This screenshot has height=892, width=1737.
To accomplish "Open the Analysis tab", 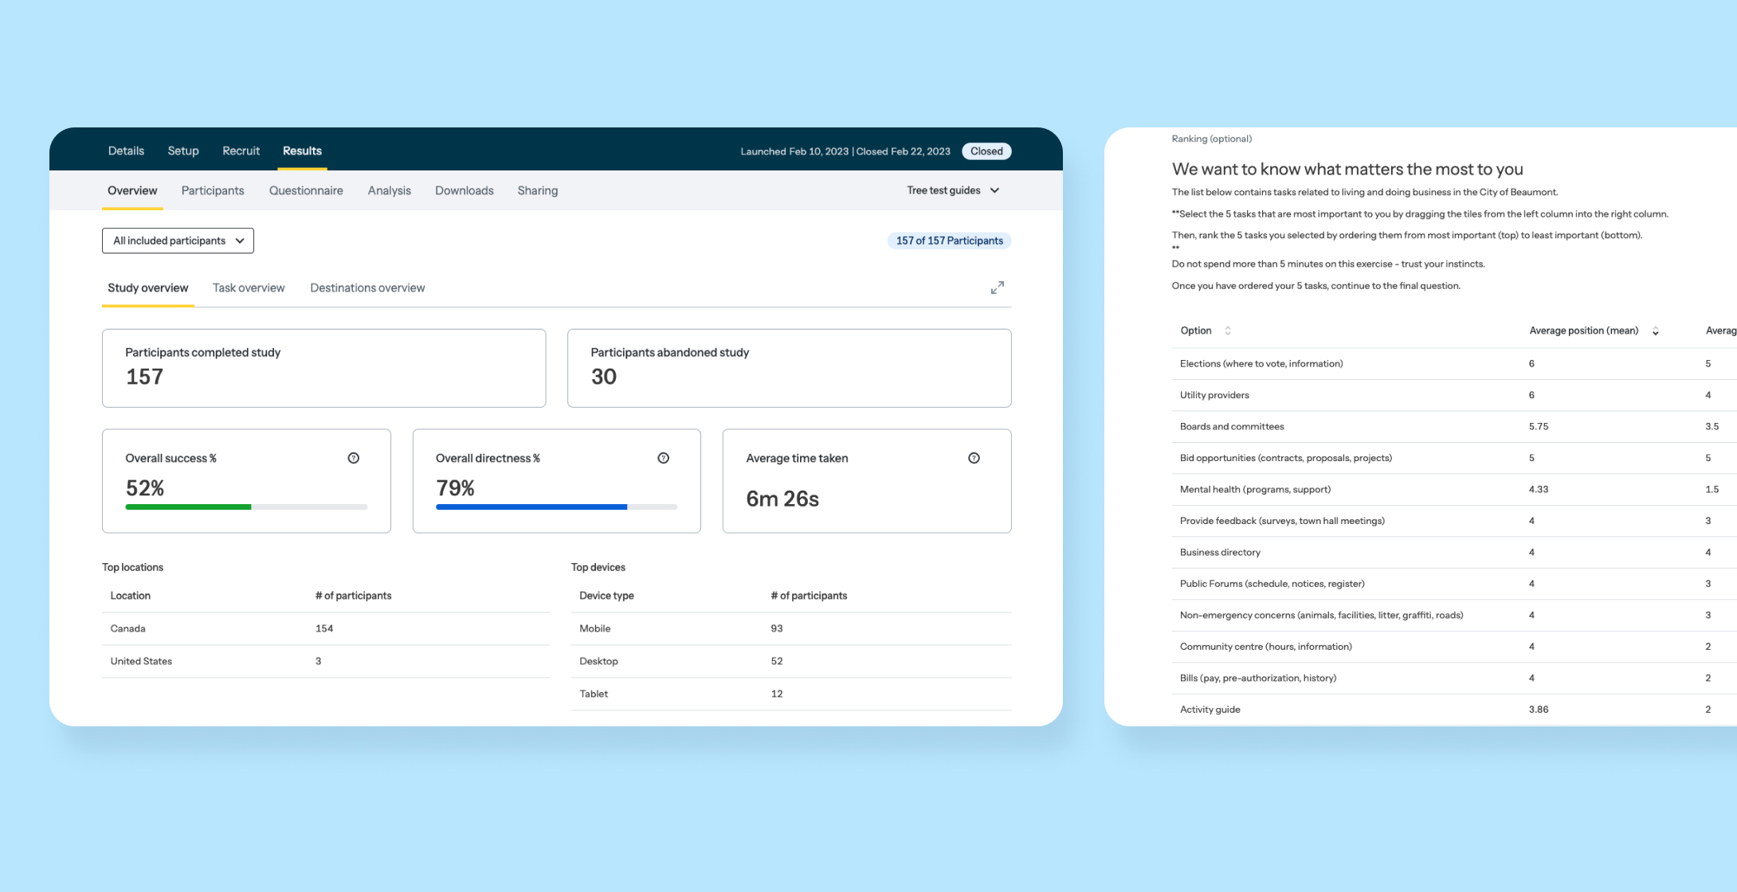I will click(x=389, y=190).
